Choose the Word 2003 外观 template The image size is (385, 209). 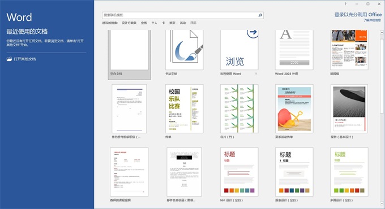[294, 50]
